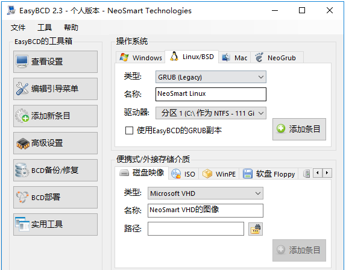Click the hard drive icon on 磁盘映像 tab

(124, 173)
